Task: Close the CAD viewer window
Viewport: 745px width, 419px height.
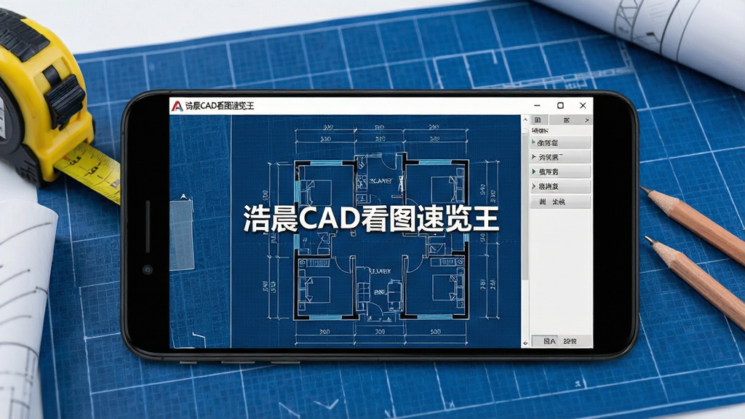Action: (583, 105)
